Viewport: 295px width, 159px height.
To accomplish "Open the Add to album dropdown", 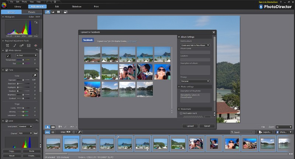I will pos(195,45).
